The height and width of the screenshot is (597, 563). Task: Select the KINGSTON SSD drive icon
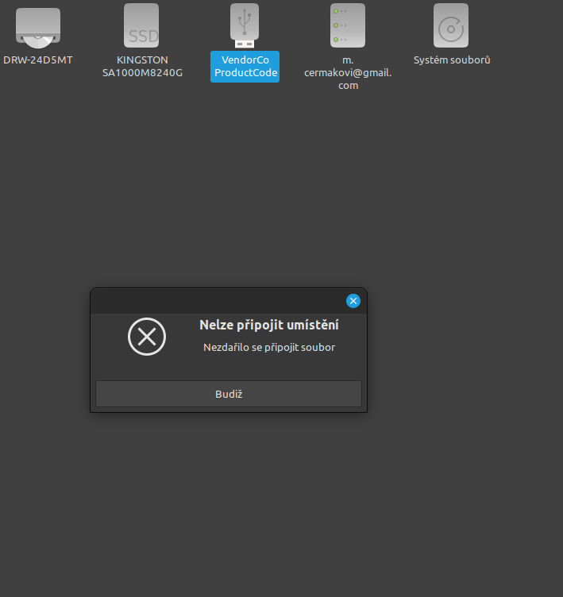tap(141, 25)
